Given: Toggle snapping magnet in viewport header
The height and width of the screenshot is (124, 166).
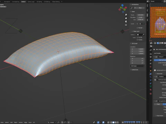Looking at the screenshot, I should (62, 122).
